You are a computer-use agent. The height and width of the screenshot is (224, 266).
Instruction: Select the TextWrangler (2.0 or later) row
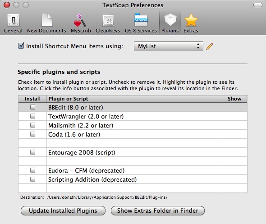(x=133, y=116)
